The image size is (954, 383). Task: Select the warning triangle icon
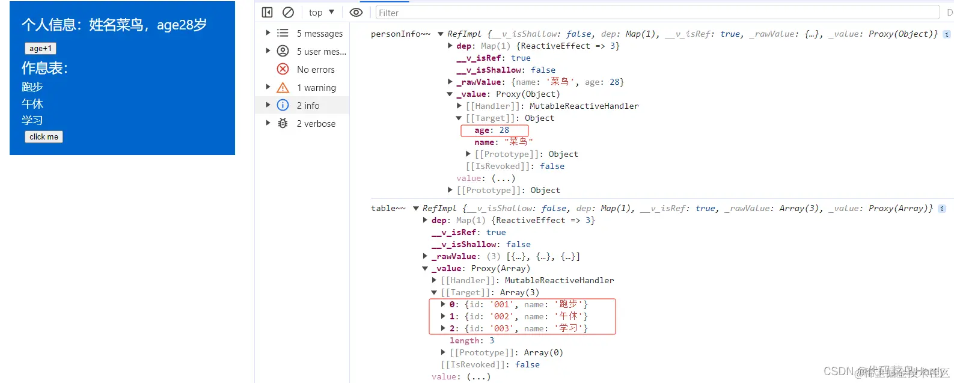pyautogui.click(x=283, y=88)
